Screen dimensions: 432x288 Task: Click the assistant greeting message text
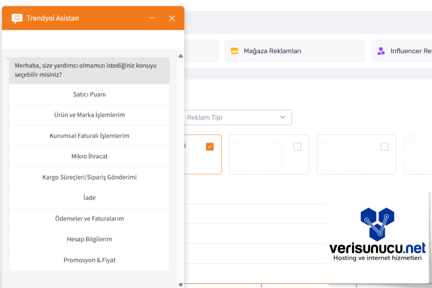pyautogui.click(x=86, y=70)
